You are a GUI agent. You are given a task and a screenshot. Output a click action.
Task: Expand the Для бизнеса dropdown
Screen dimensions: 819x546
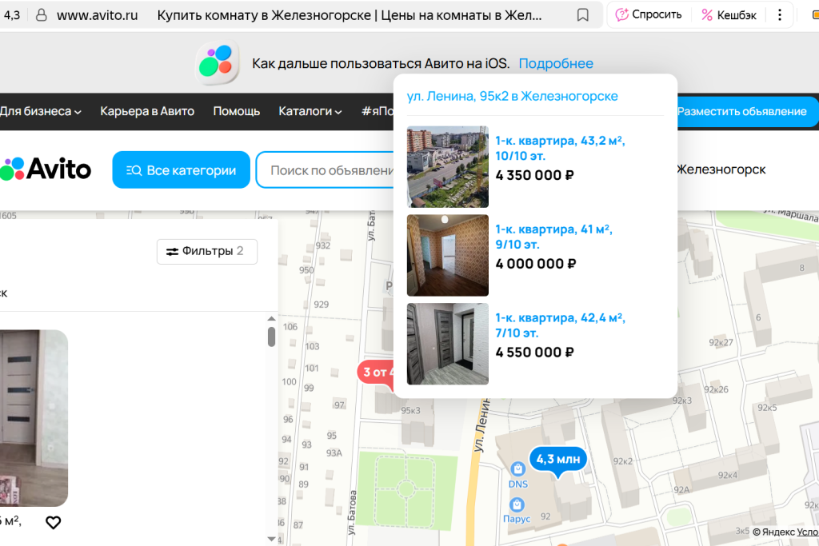point(38,112)
